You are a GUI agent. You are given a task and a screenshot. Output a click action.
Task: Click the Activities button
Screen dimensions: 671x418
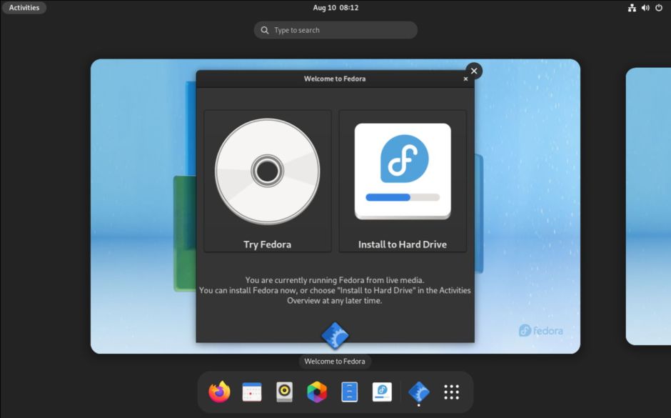[24, 8]
